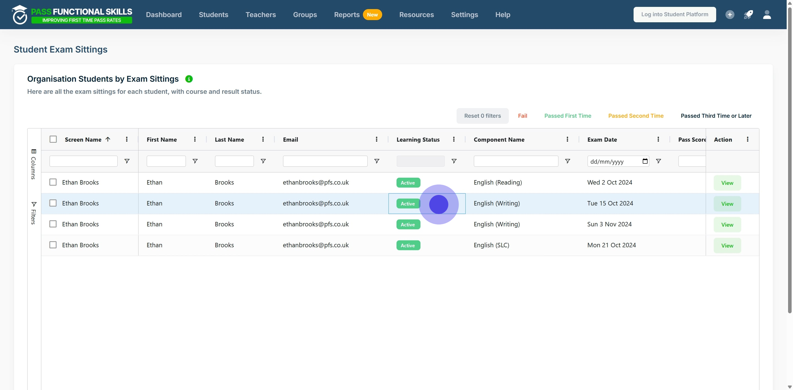Click the plus icon in header
This screenshot has width=793, height=390.
[730, 15]
